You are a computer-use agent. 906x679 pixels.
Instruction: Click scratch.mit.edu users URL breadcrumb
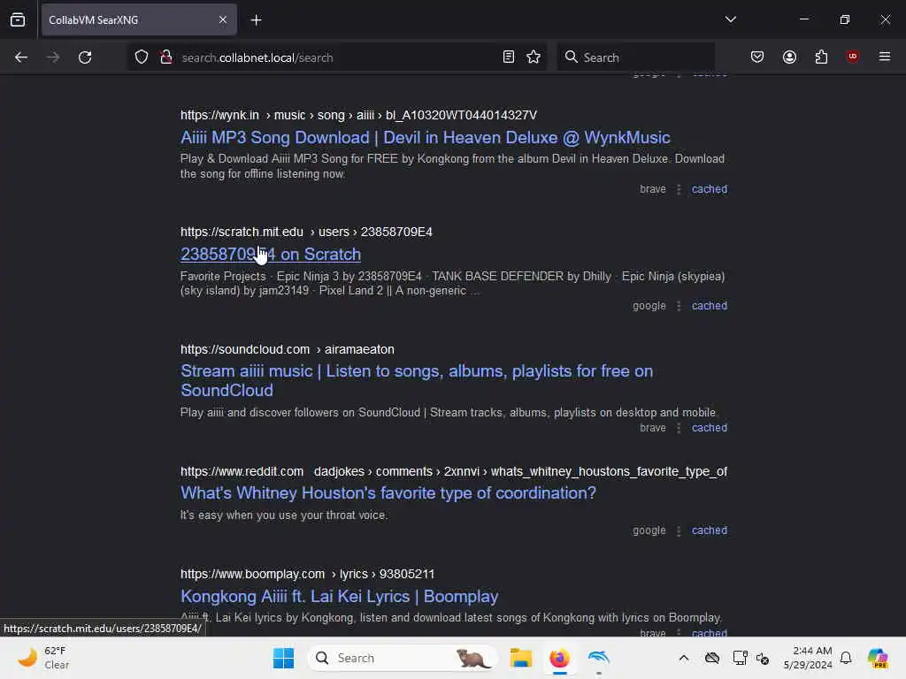(x=306, y=233)
